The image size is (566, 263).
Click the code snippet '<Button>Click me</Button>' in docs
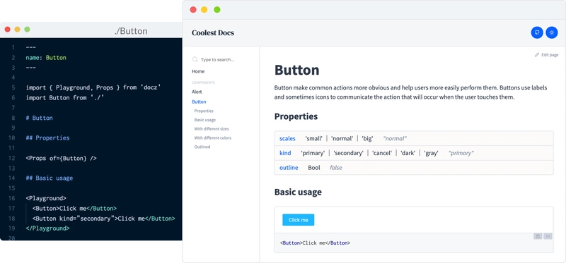[315, 243]
